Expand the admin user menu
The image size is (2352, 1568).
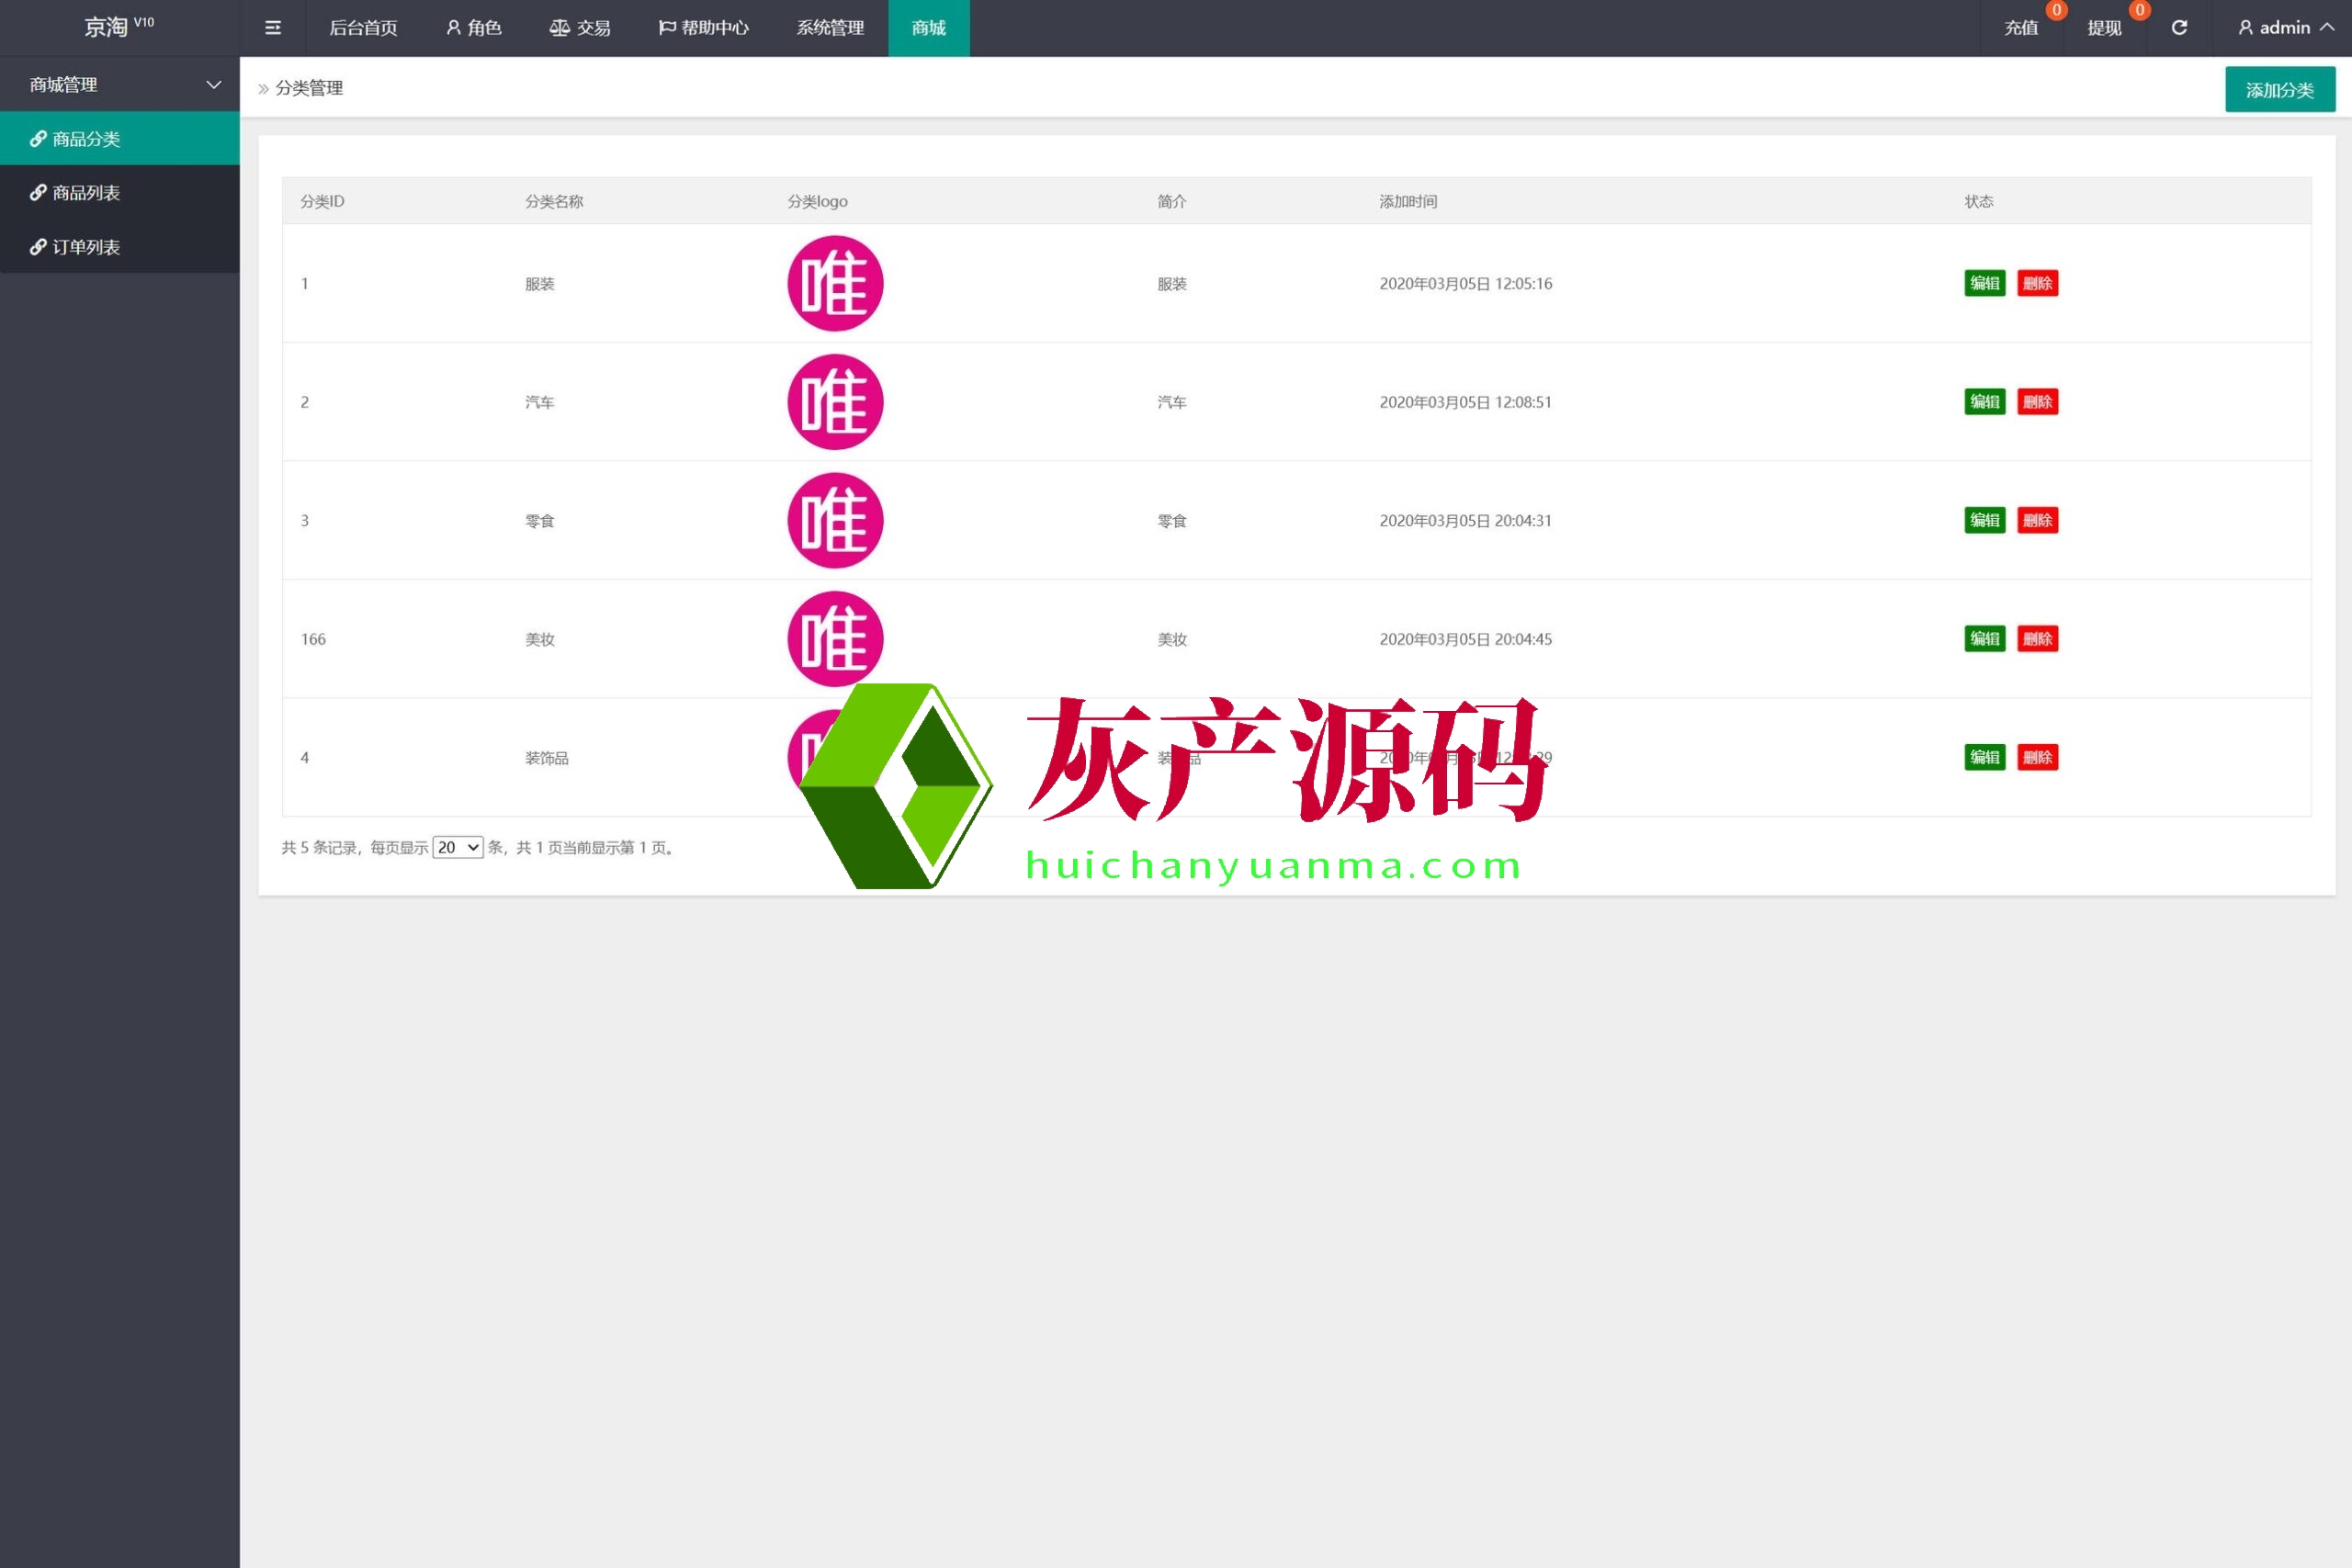2285,28
